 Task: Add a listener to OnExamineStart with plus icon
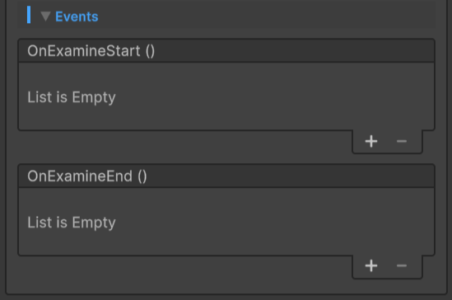pyautogui.click(x=371, y=142)
